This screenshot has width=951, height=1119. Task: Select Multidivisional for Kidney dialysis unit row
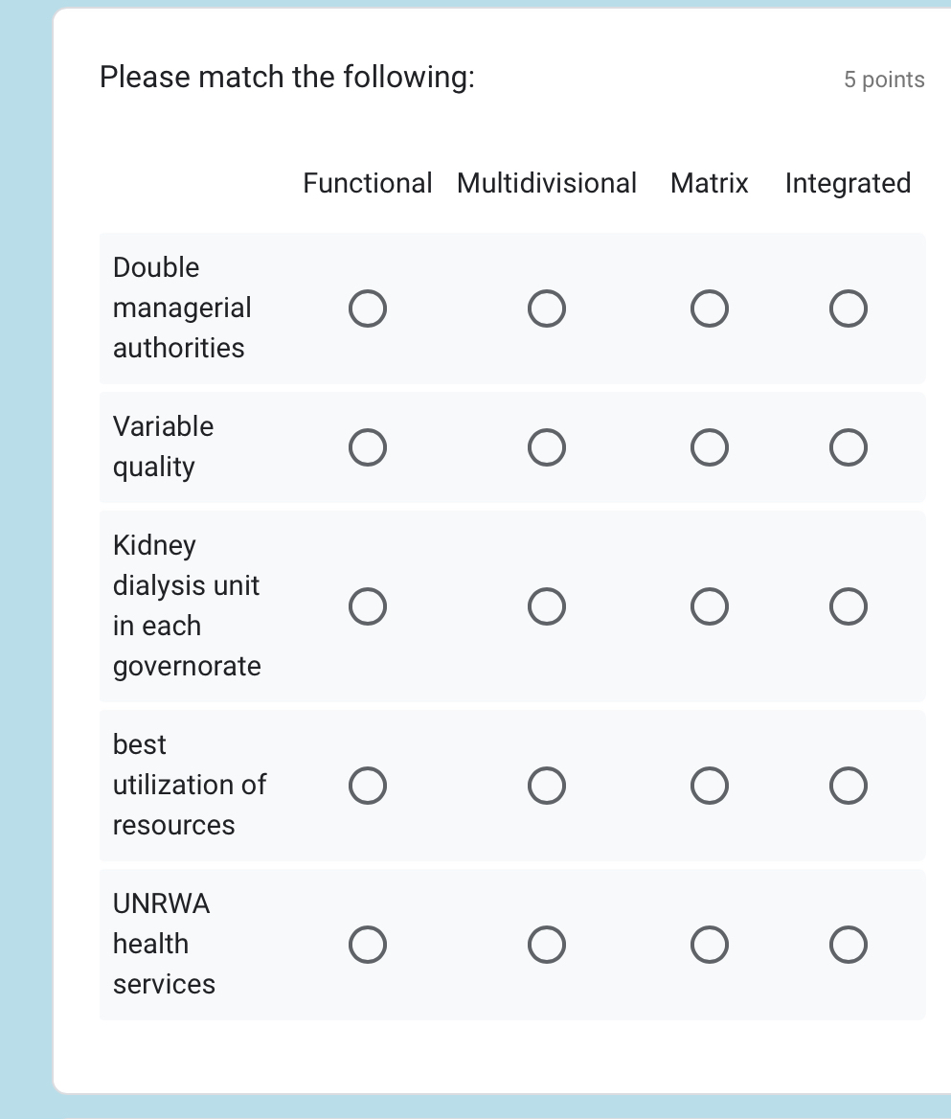pyautogui.click(x=547, y=605)
